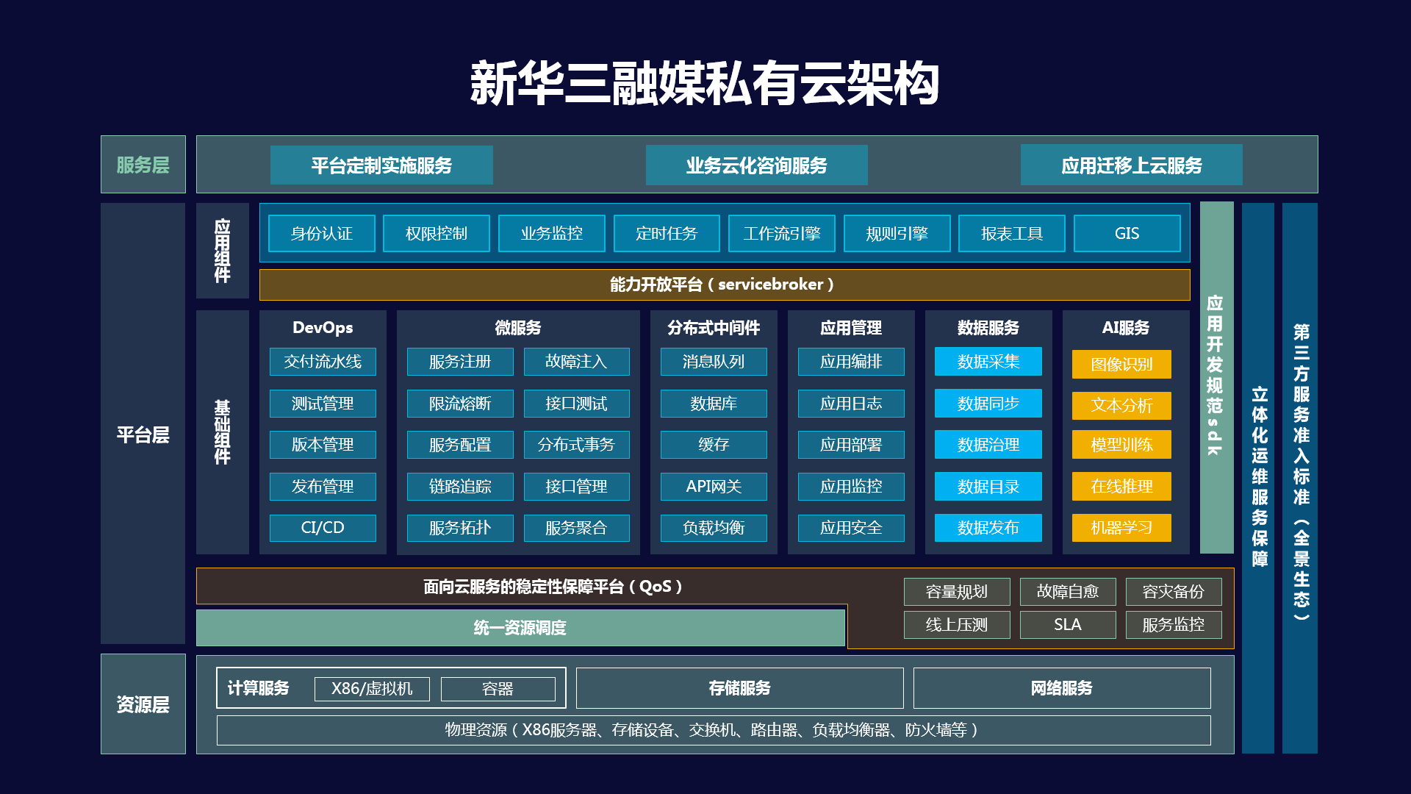The height and width of the screenshot is (794, 1411).
Task: Click the 线上压测 box
Action: point(957,625)
